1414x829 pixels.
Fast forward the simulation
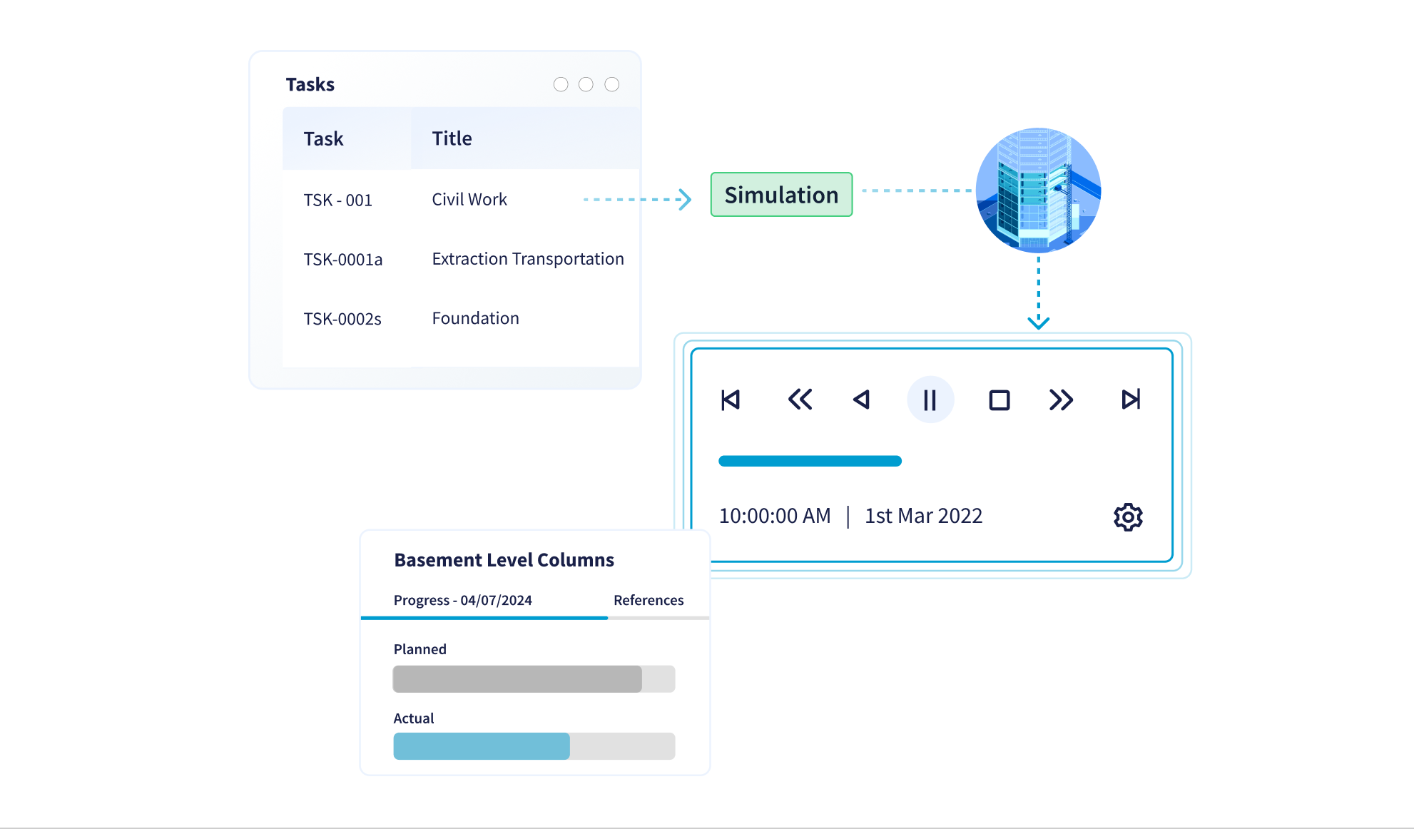click(1061, 400)
